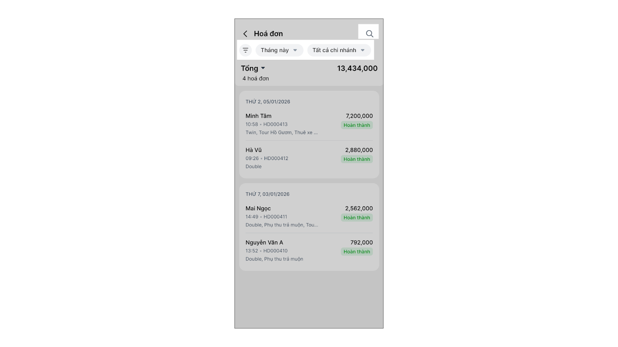
Task: Expand the Tháng này date dropdown
Action: pyautogui.click(x=279, y=50)
